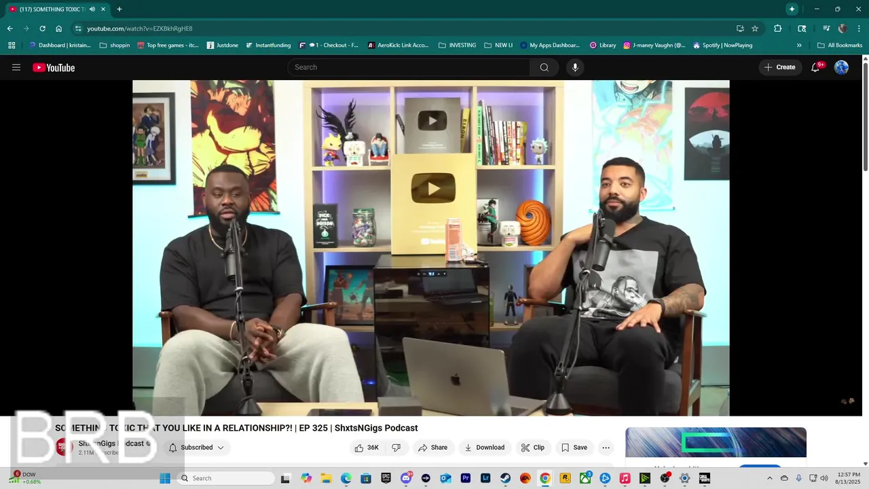The height and width of the screenshot is (489, 869).
Task: Share the video
Action: pyautogui.click(x=432, y=448)
